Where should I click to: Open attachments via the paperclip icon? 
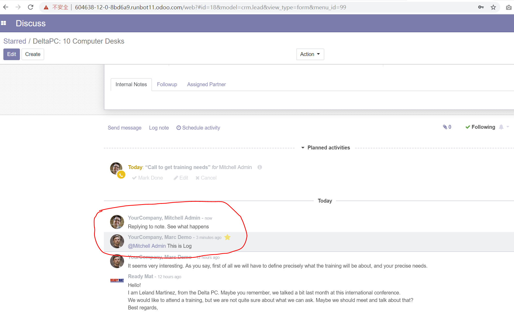(445, 127)
